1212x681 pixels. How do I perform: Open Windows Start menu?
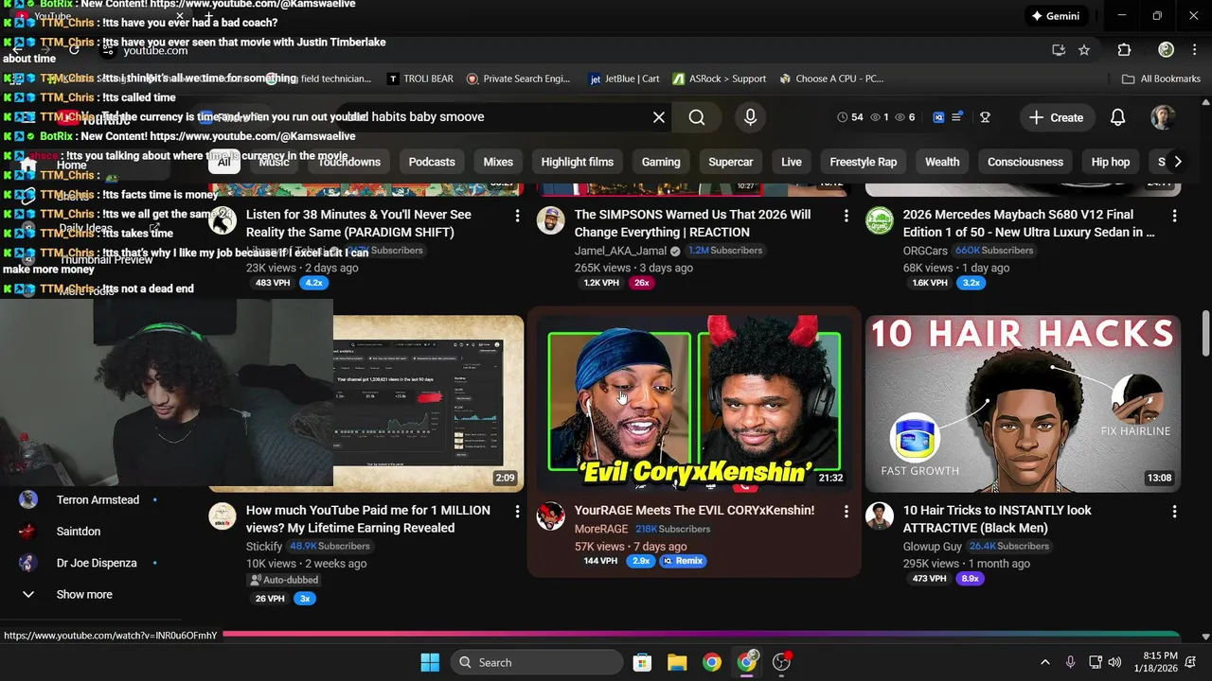[x=430, y=662]
